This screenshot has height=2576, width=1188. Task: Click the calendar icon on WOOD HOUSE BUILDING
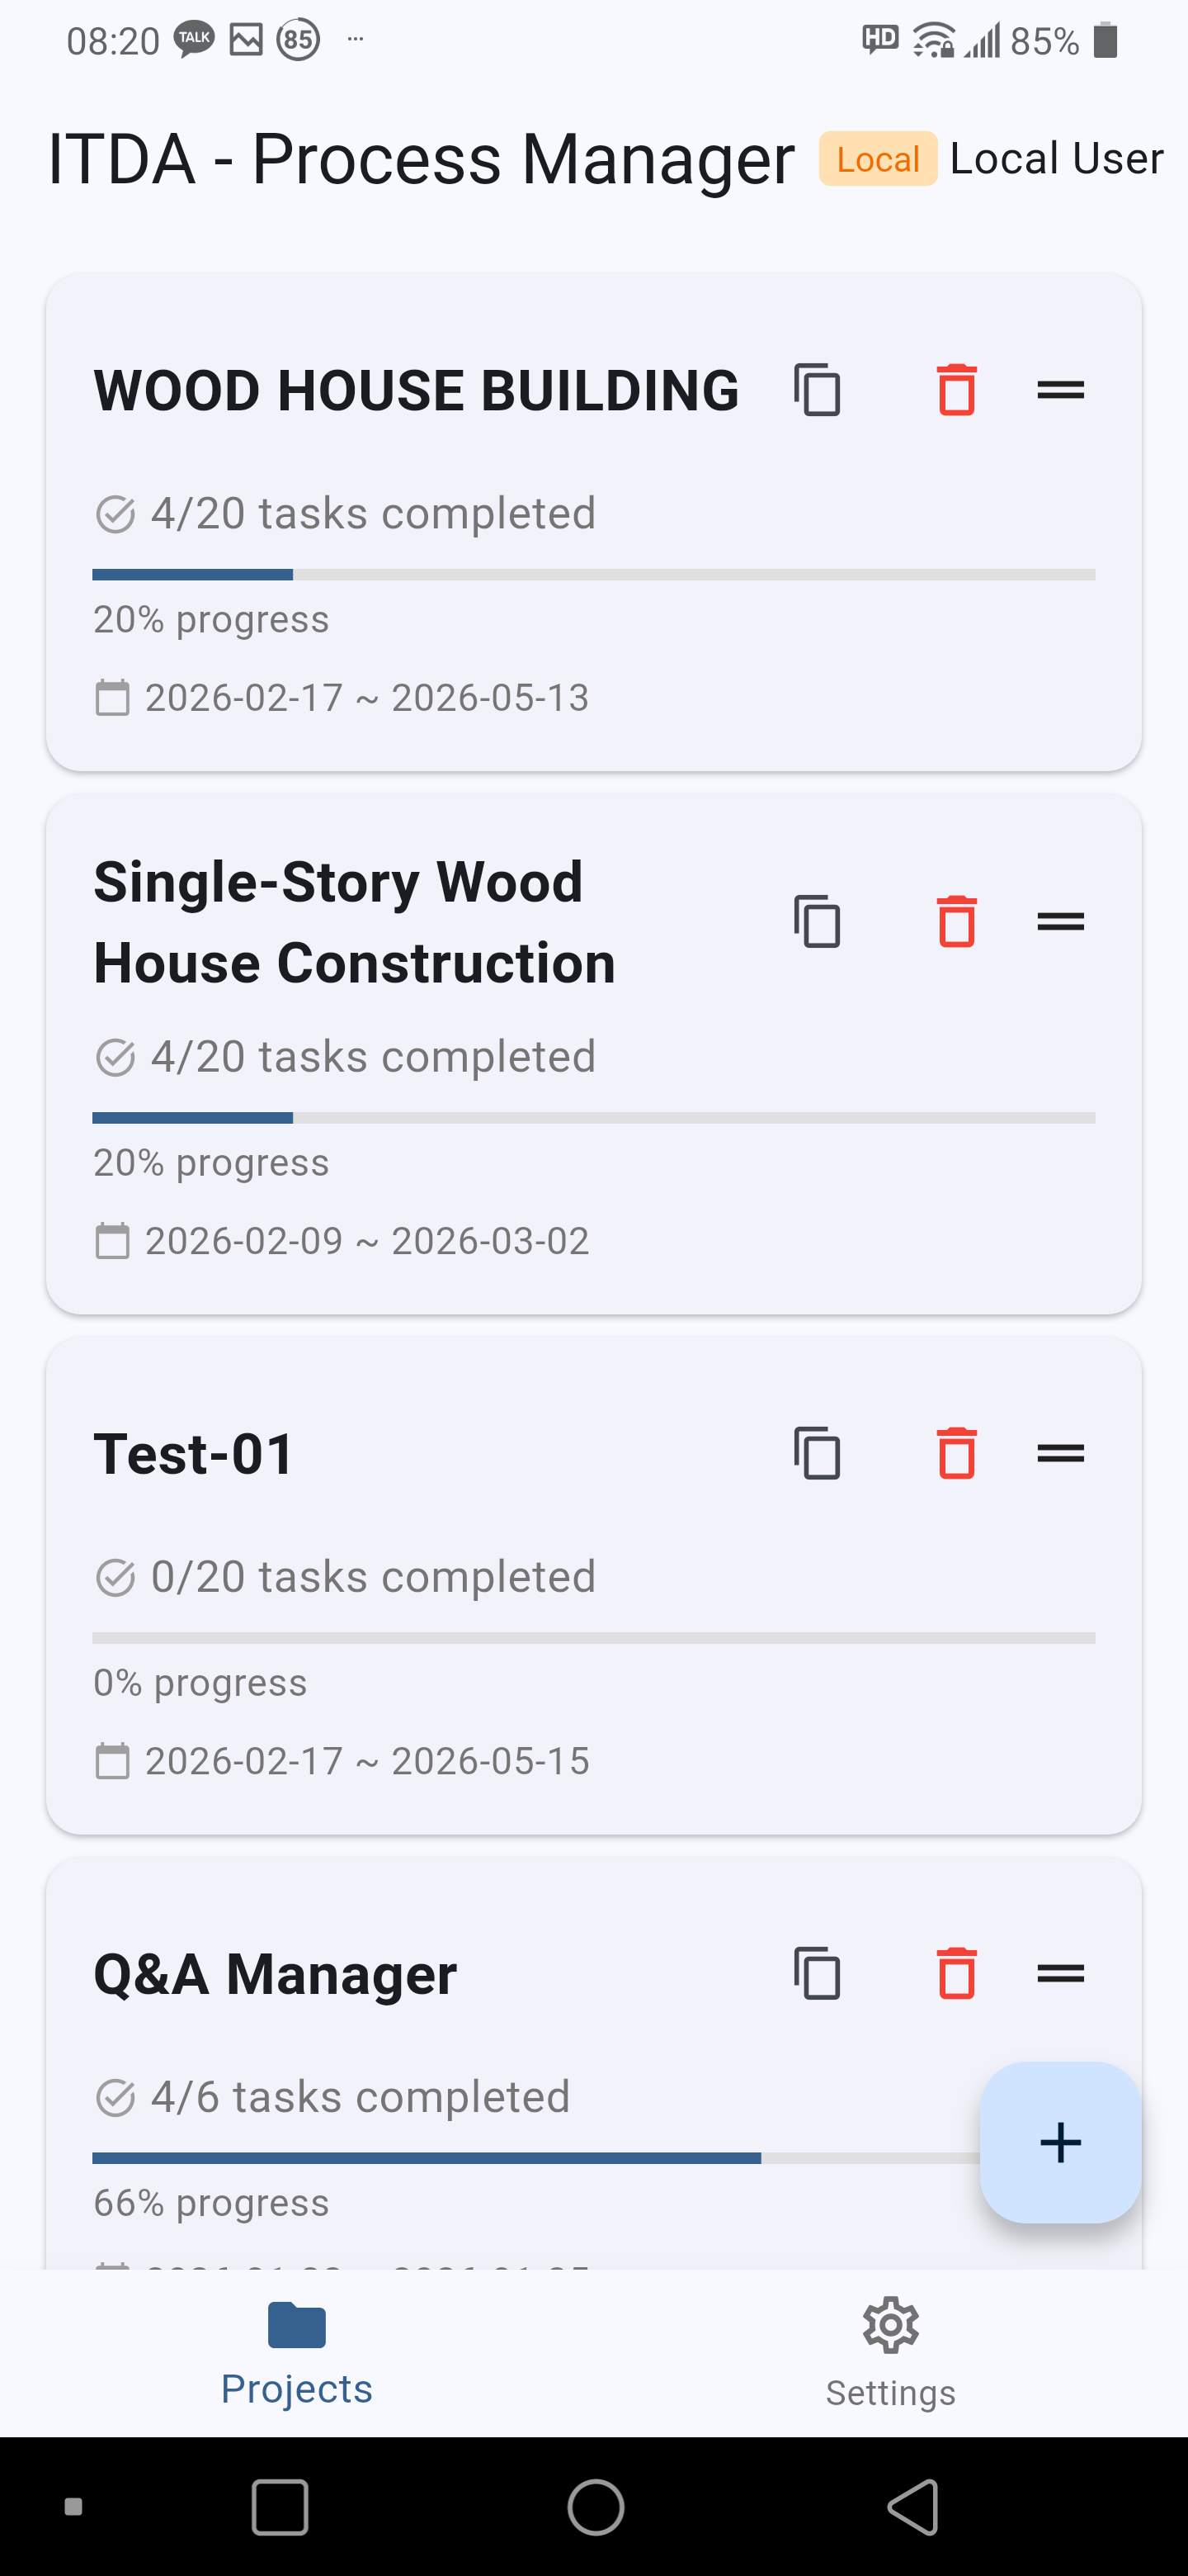click(113, 697)
